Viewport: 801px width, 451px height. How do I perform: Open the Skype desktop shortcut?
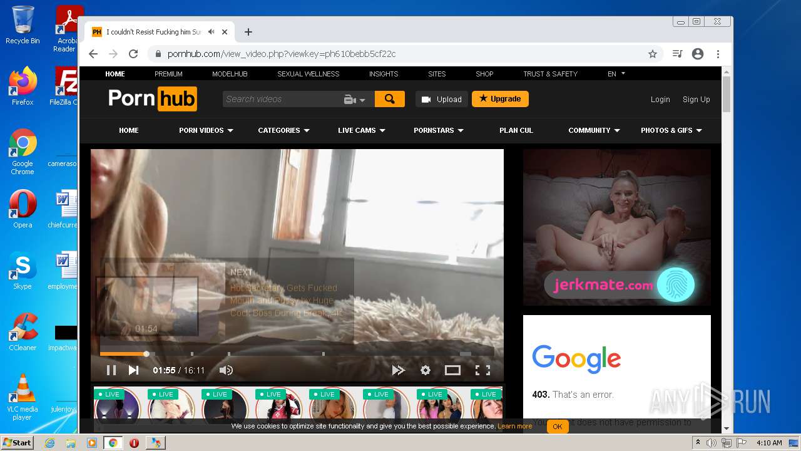[x=23, y=271]
